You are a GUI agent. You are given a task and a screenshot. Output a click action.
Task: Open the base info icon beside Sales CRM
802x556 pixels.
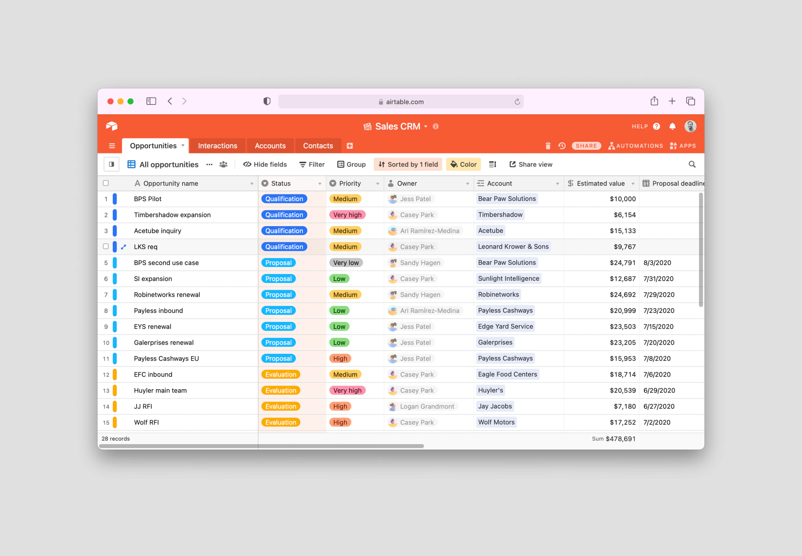(x=435, y=126)
